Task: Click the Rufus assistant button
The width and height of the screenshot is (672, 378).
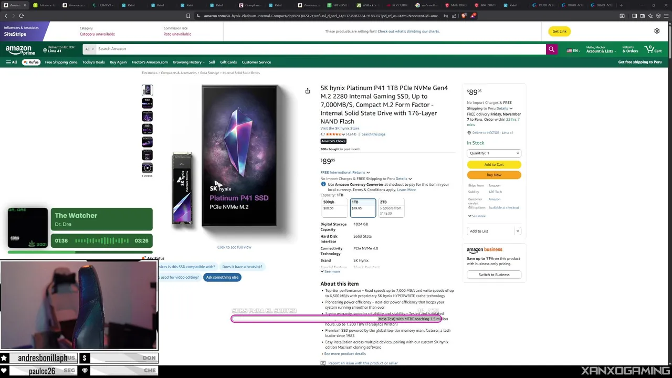Action: 30,62
